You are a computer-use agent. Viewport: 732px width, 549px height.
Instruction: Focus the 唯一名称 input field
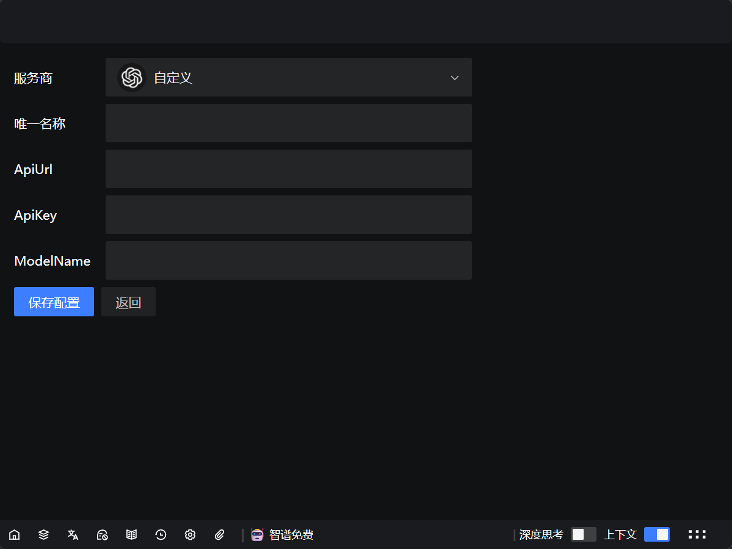288,123
